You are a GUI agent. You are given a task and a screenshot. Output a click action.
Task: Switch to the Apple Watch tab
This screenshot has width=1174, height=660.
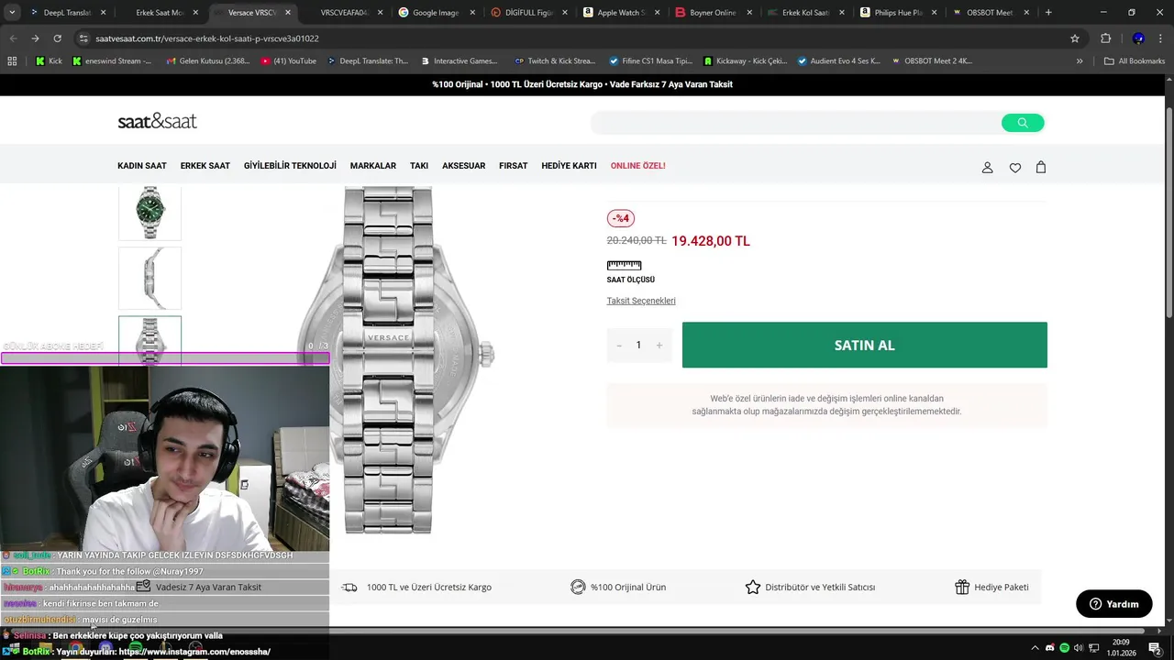point(621,13)
